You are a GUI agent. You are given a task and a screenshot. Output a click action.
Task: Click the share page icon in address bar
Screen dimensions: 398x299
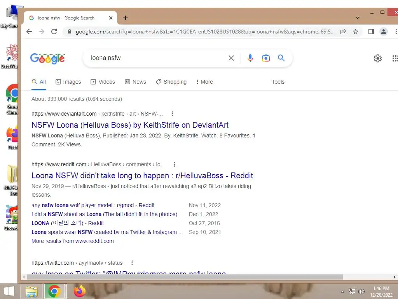[x=343, y=32]
